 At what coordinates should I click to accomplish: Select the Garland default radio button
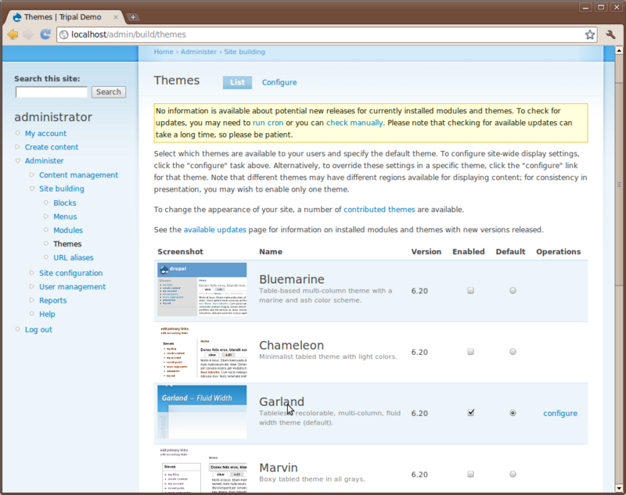[x=513, y=413]
